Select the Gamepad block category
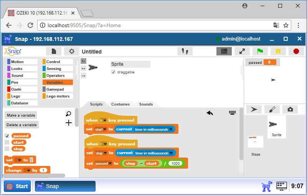This screenshot has height=195, width=307. (58, 89)
